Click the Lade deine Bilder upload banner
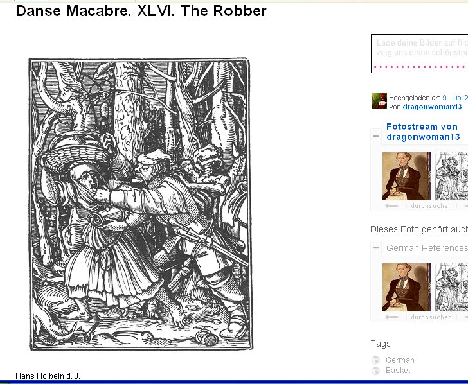Screen dimensions: 468x384 coord(419,53)
